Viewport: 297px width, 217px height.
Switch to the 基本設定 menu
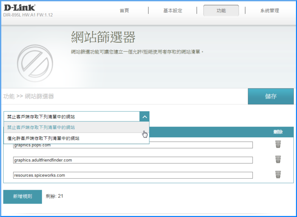point(173,11)
